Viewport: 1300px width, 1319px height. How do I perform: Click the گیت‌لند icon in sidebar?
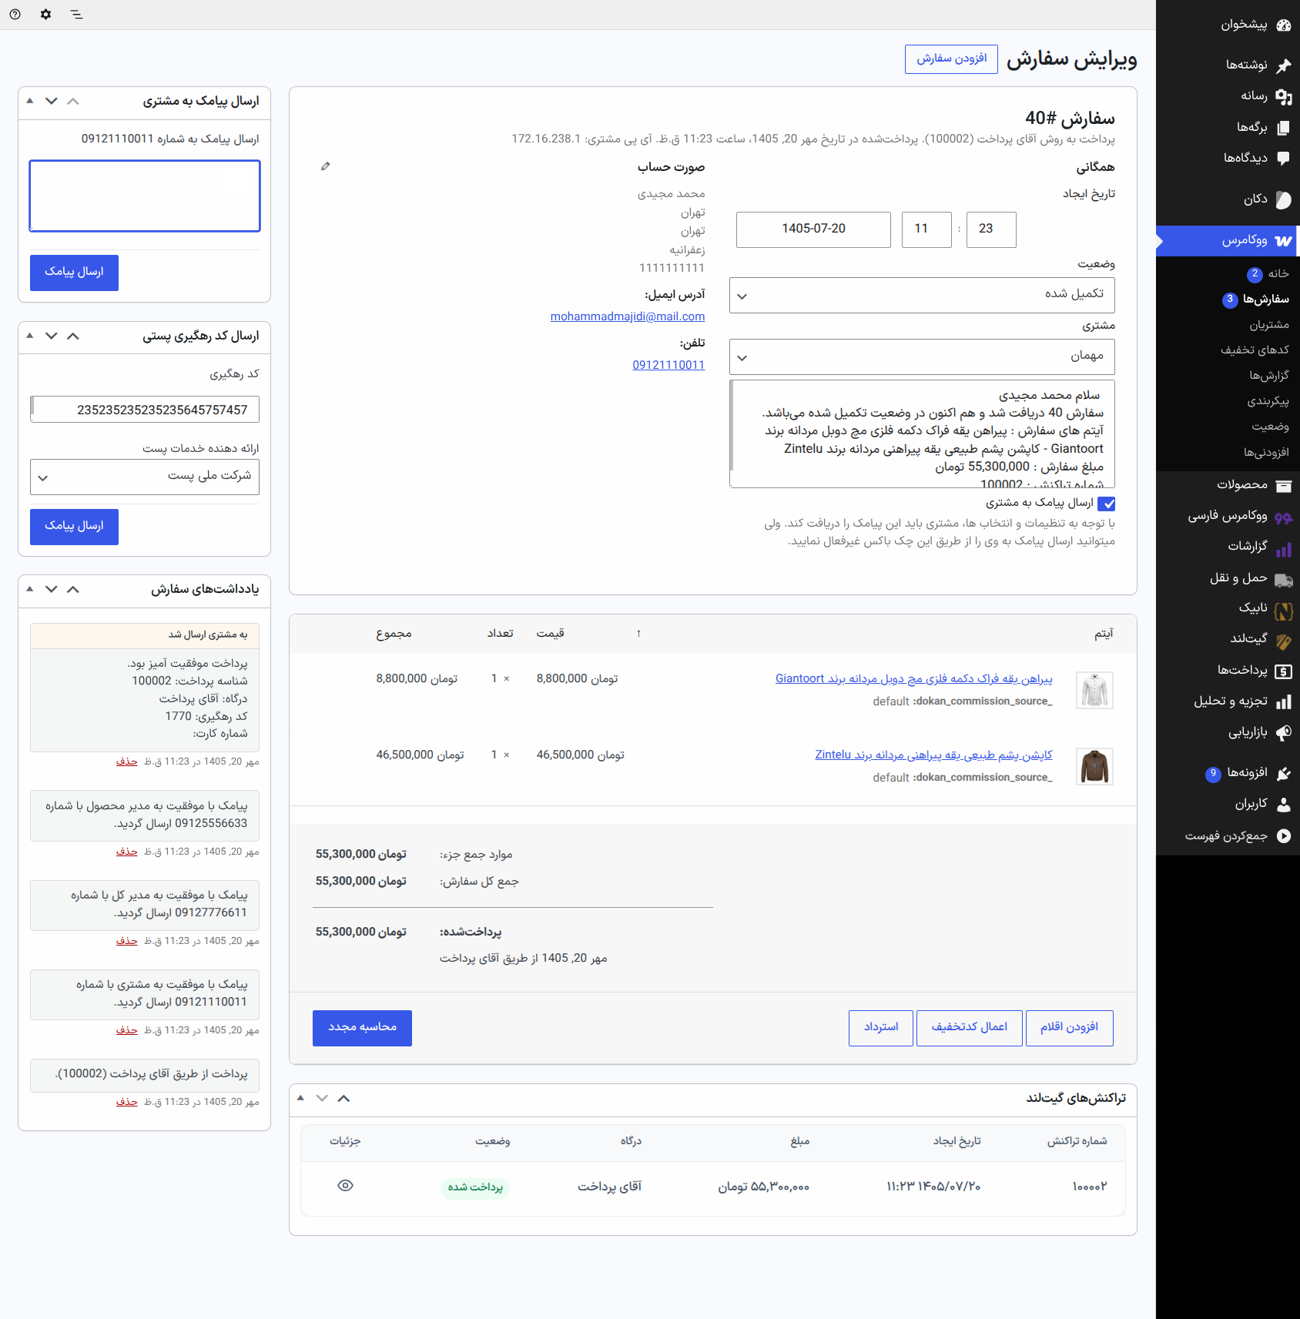[x=1283, y=641]
